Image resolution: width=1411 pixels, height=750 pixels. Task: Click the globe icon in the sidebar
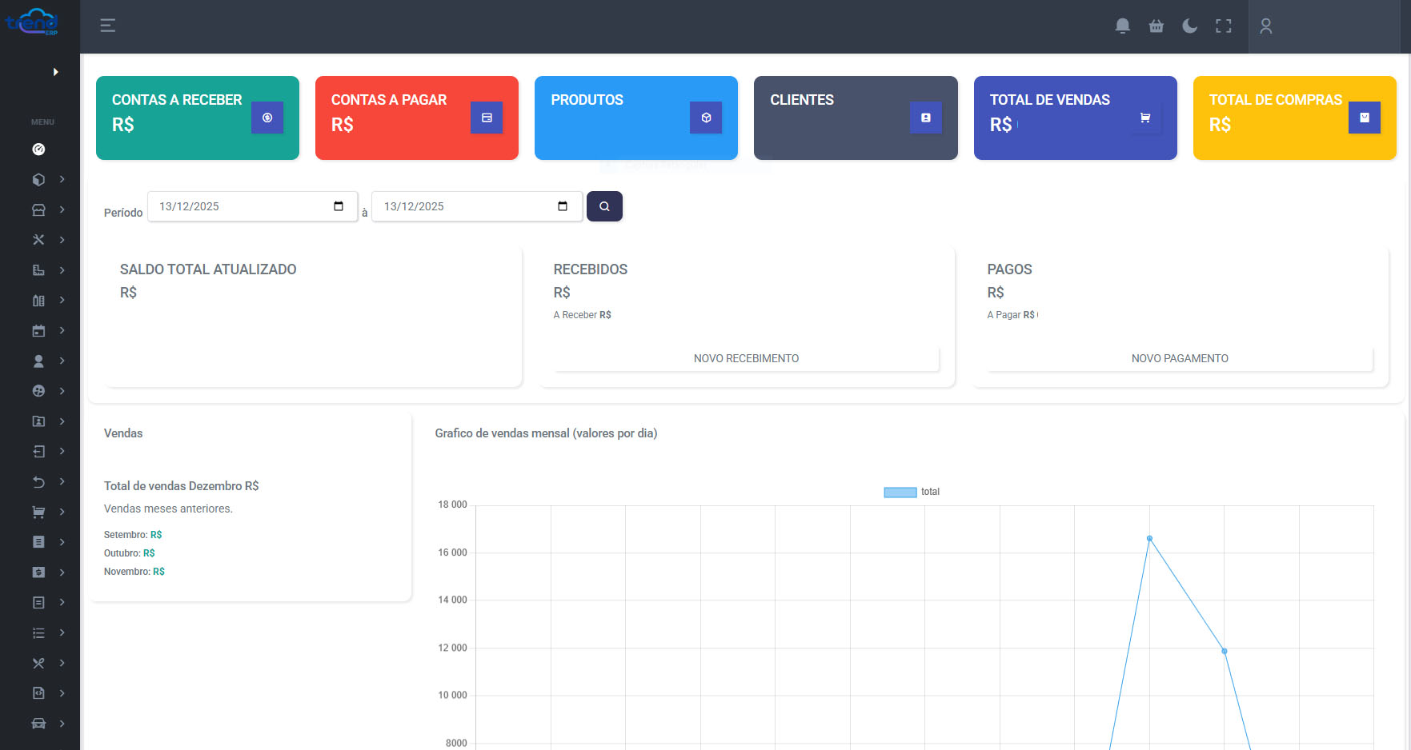click(x=38, y=391)
